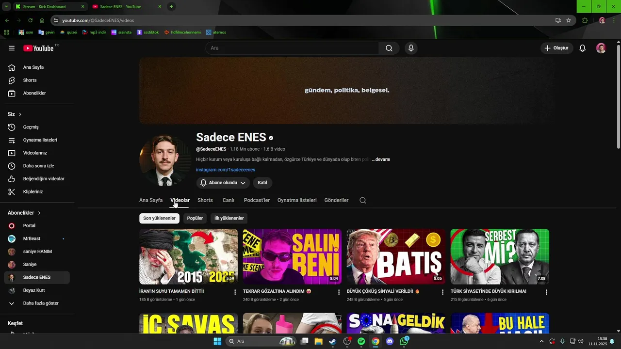Switch to Oynatma listeleri channel tab
Screen dimensions: 621x349
point(297,200)
